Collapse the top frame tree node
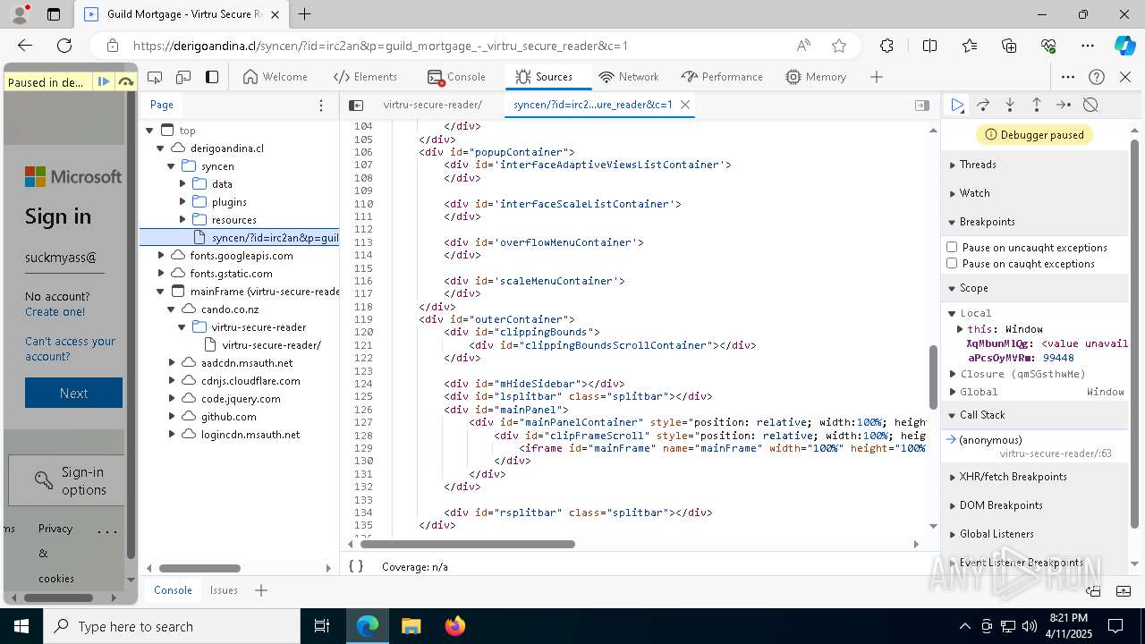 click(x=149, y=130)
